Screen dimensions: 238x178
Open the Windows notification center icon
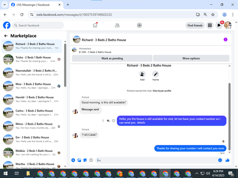pos(231,174)
